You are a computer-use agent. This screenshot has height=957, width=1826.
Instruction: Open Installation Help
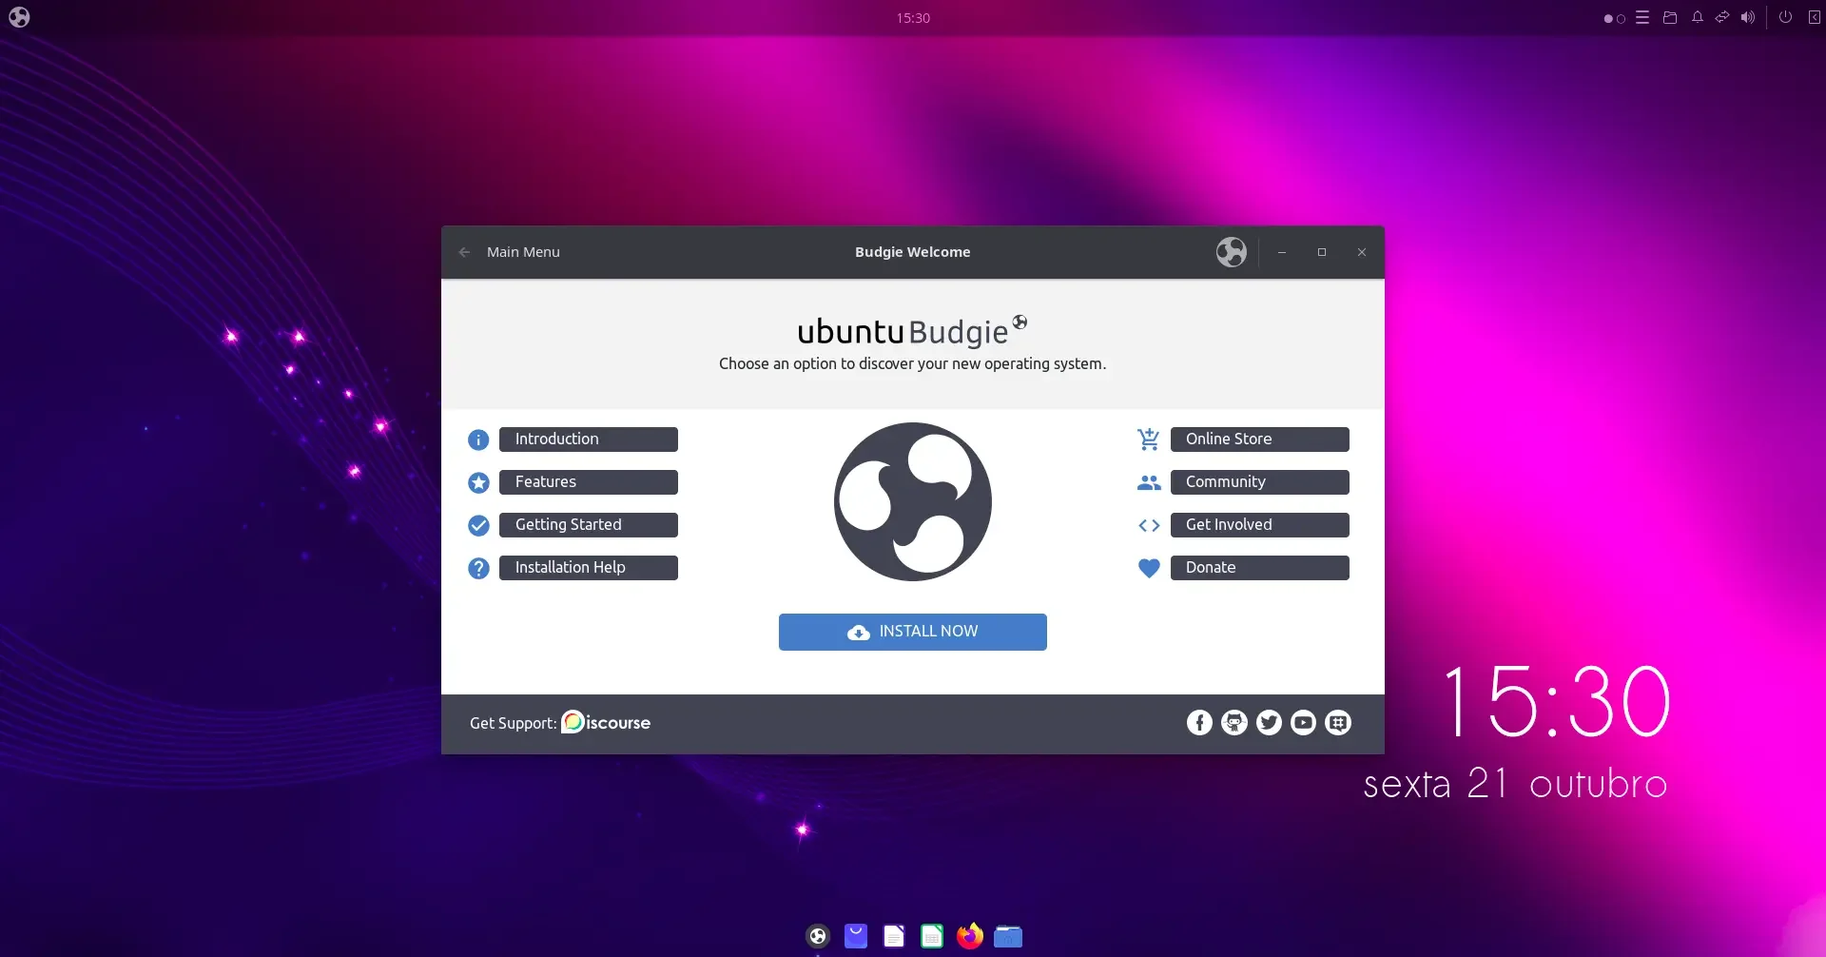pos(588,568)
